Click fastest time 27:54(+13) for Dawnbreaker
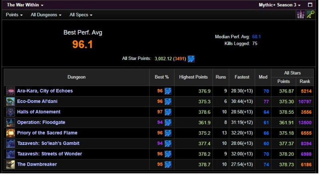The image size is (320, 174). pyautogui.click(x=242, y=164)
